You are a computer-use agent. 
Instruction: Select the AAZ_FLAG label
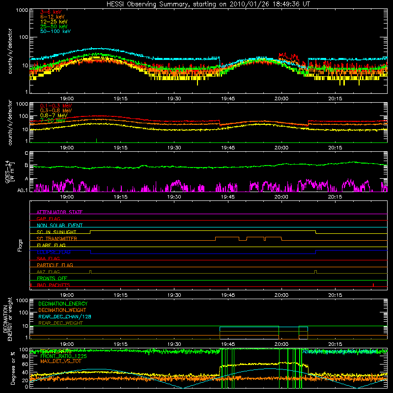pos(48,272)
